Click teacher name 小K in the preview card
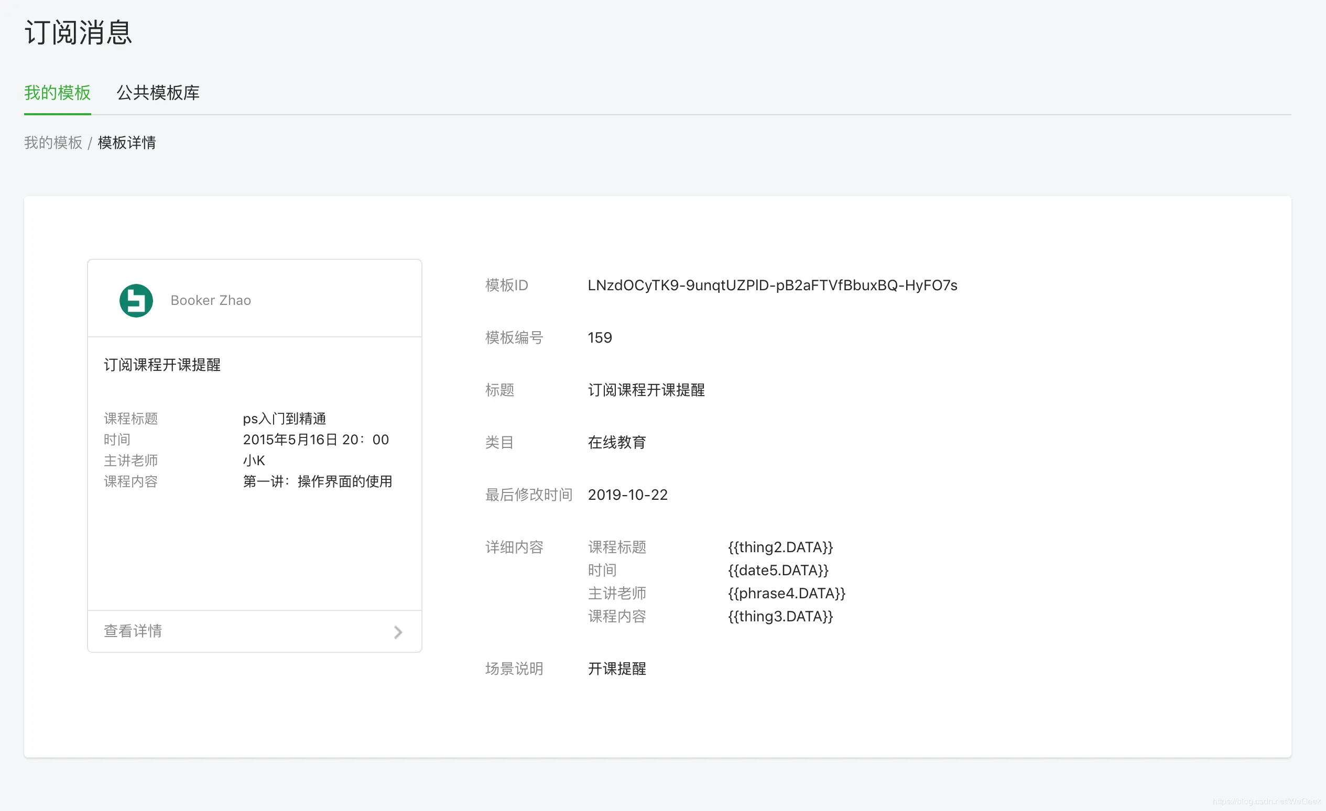 point(253,461)
